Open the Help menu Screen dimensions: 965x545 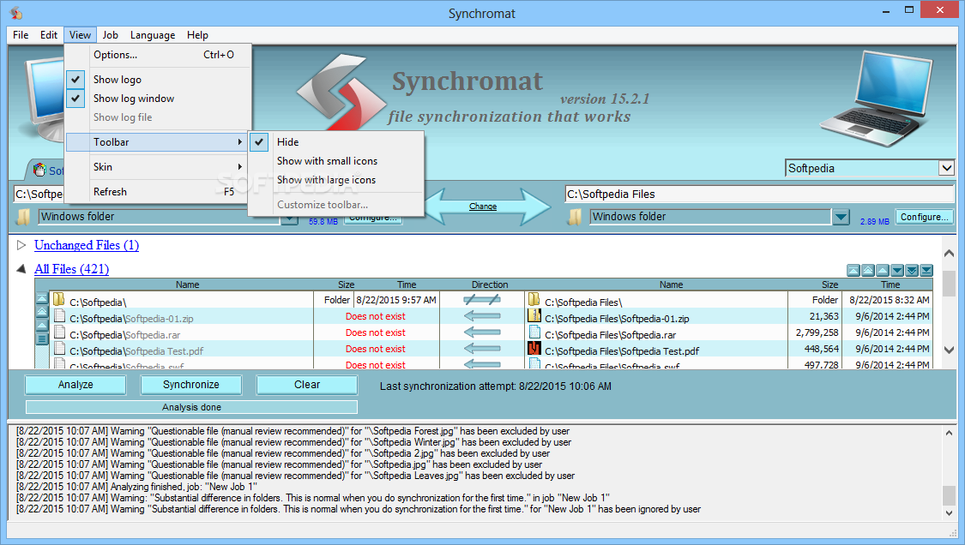click(197, 35)
